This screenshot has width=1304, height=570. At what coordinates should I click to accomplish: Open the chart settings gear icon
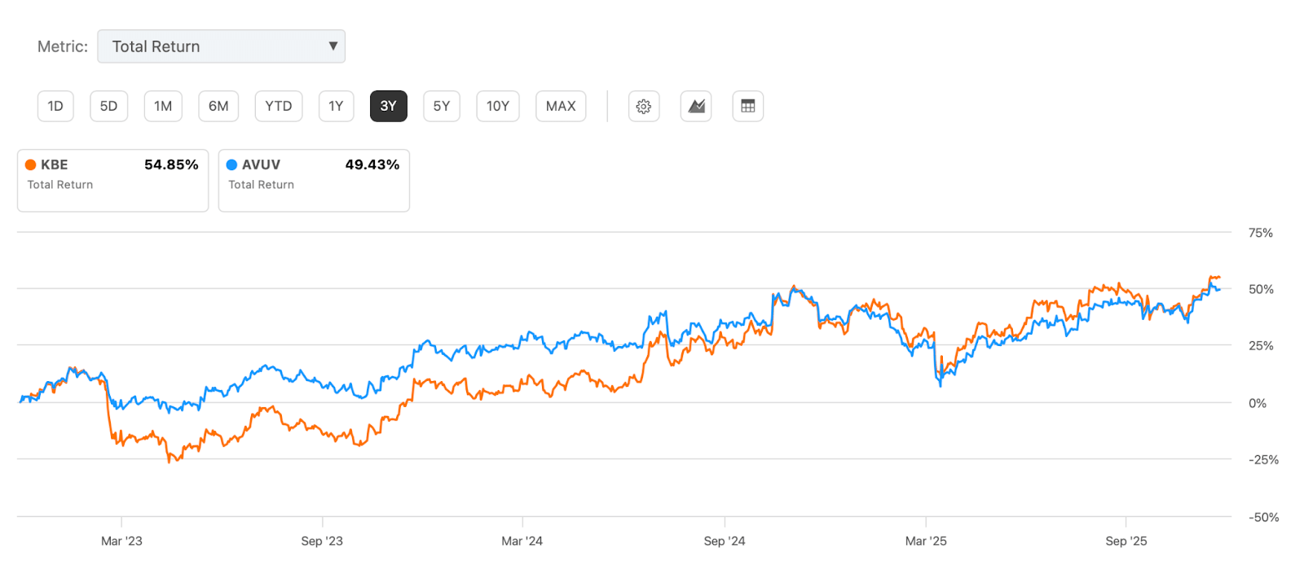click(644, 107)
